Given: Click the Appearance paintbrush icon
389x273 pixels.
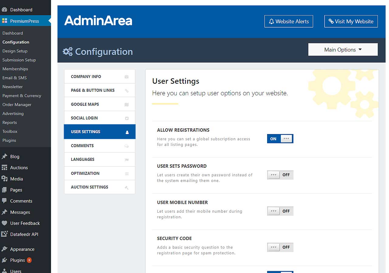Looking at the screenshot, I should coord(4,249).
